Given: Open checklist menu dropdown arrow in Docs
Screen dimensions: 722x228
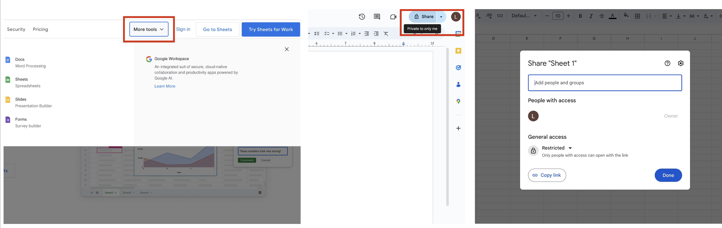Looking at the screenshot, I should (x=333, y=34).
